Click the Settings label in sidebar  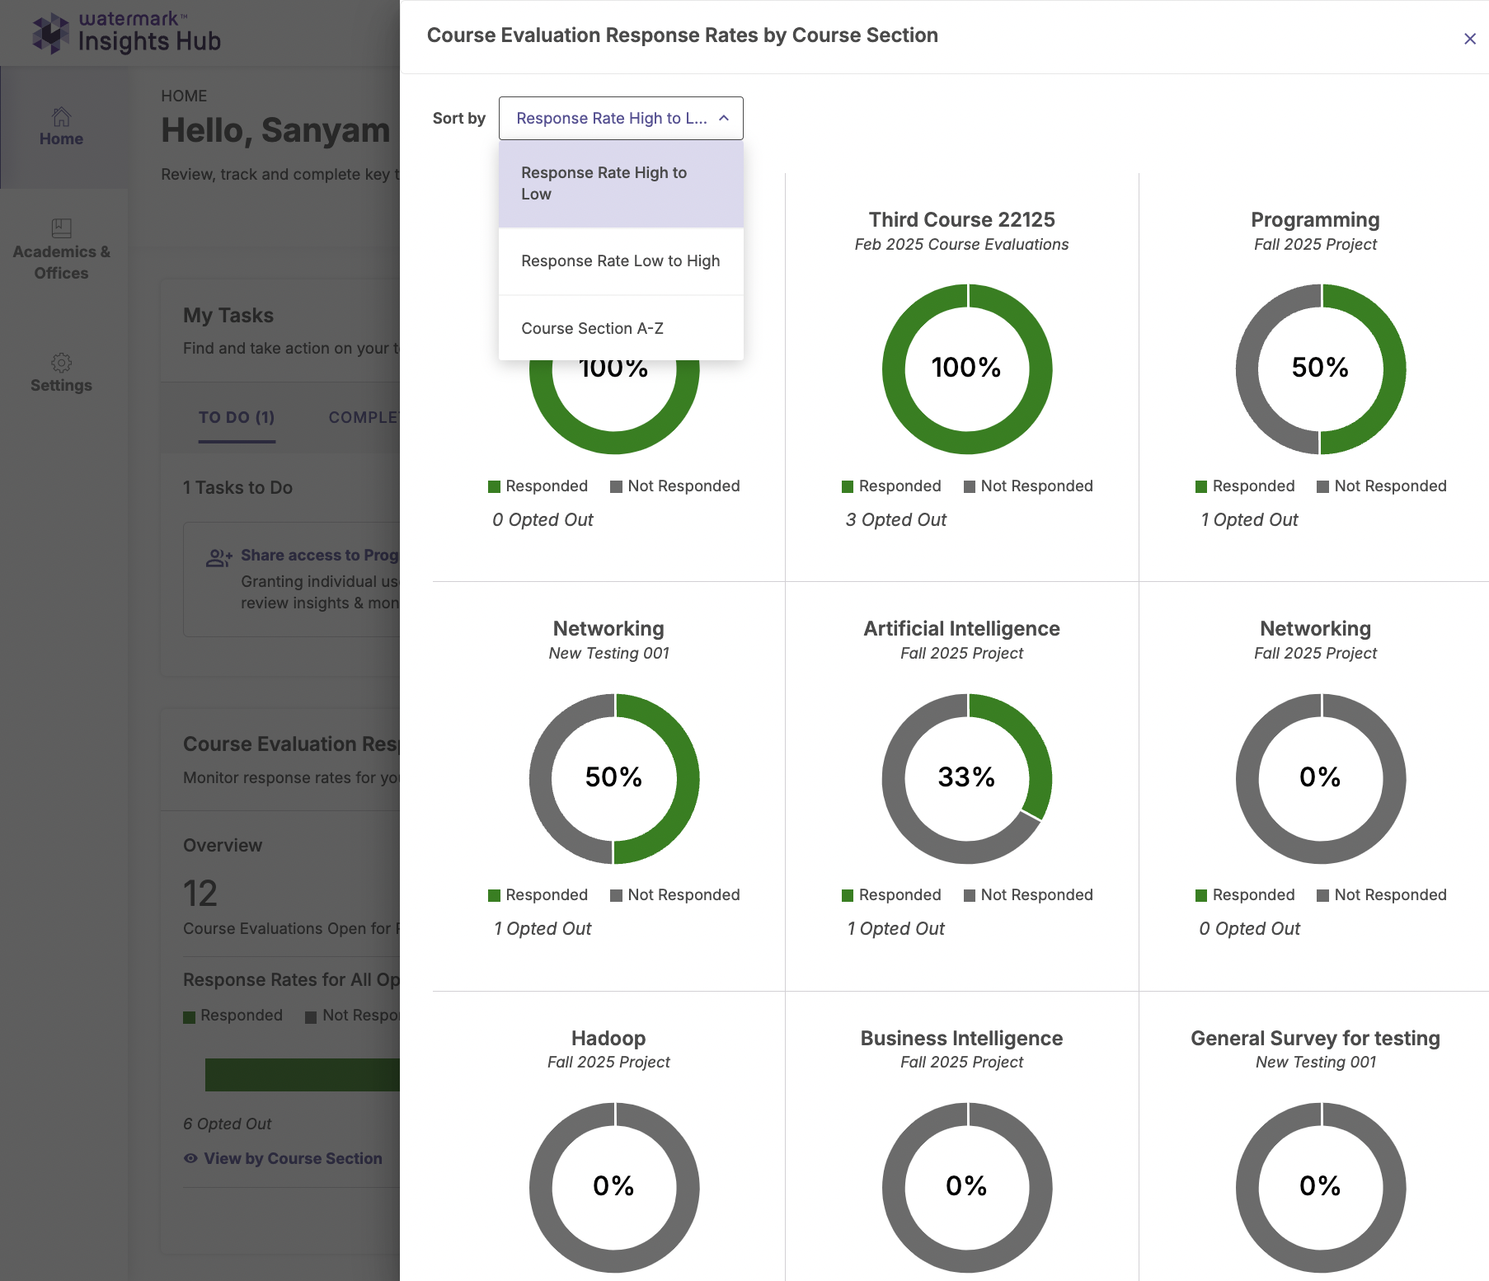[61, 385]
